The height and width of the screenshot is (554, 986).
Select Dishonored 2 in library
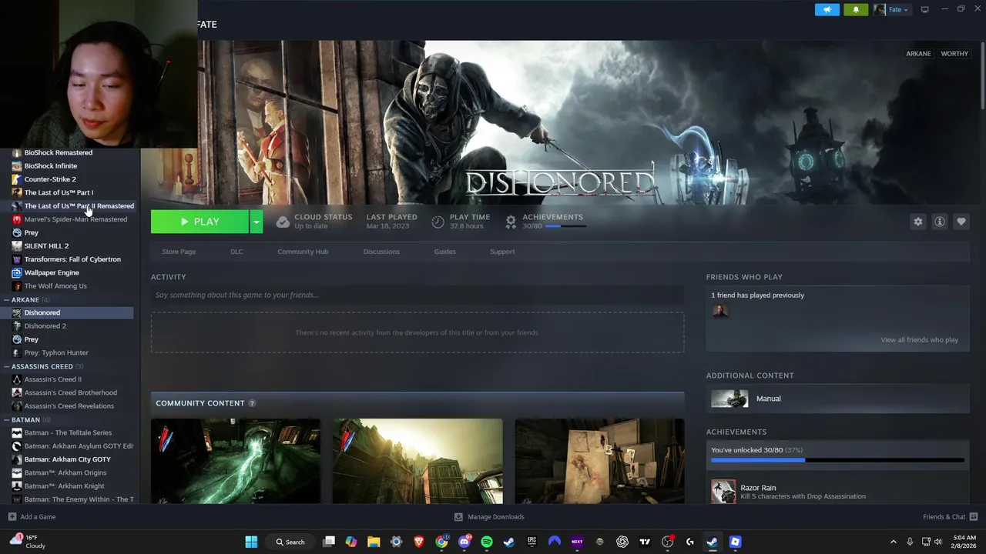click(x=45, y=325)
